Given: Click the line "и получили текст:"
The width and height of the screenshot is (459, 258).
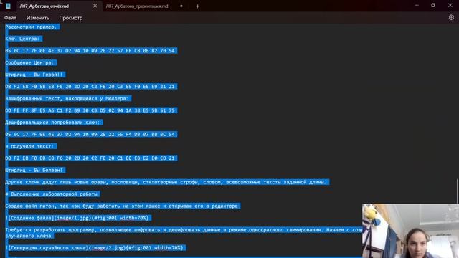Looking at the screenshot, I should tap(29, 146).
